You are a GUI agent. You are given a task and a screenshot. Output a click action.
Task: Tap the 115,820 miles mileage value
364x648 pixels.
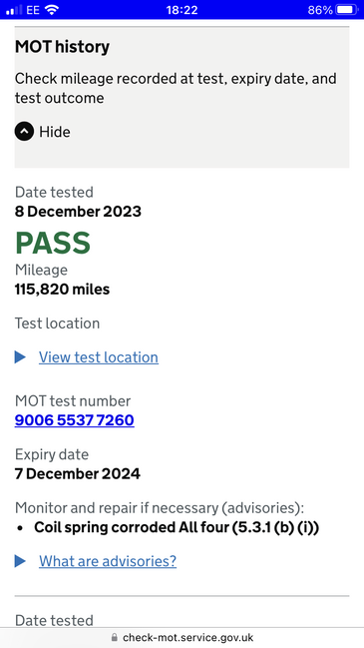(x=62, y=290)
